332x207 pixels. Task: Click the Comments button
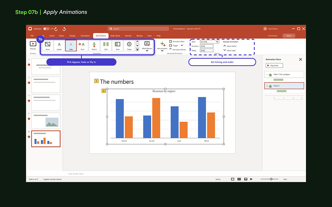pyautogui.click(x=273, y=36)
